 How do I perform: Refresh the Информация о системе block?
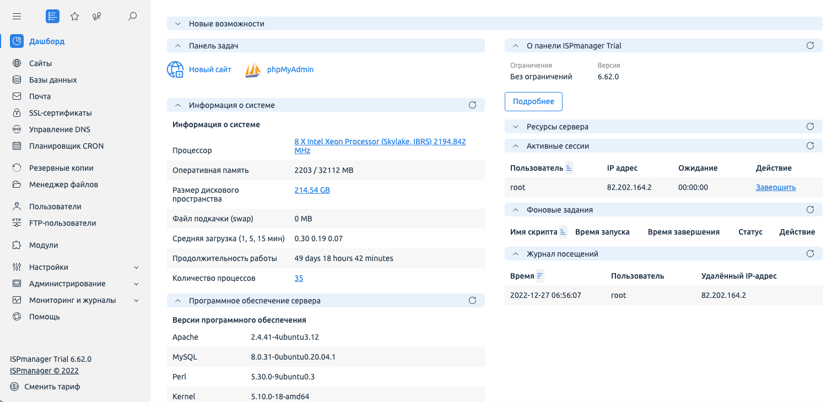(x=472, y=105)
